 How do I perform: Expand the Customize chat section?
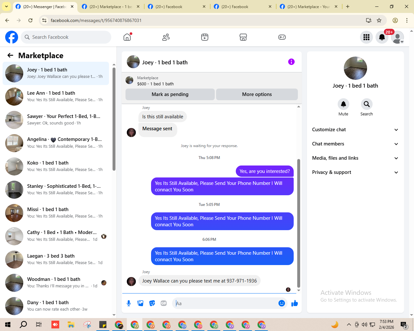click(x=355, y=130)
